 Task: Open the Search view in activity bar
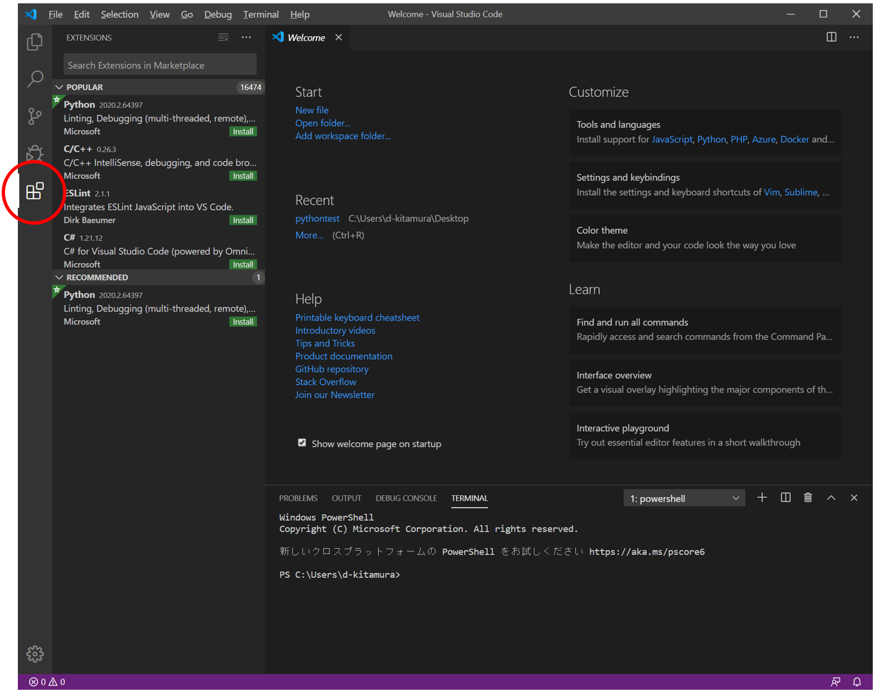coord(35,79)
